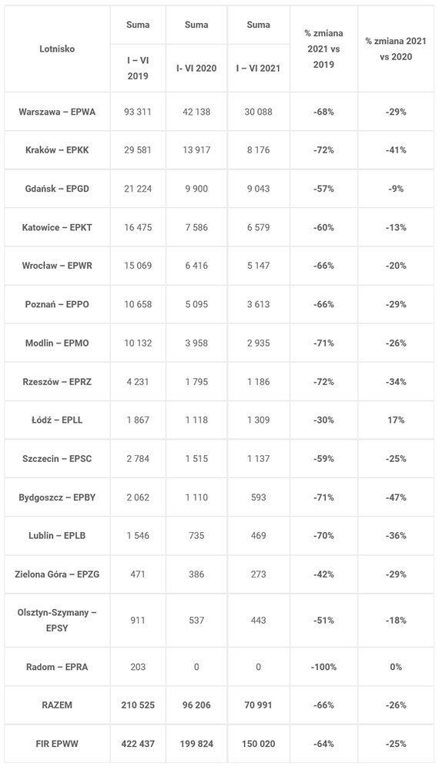Select Łódź 17% change cell

396,420
